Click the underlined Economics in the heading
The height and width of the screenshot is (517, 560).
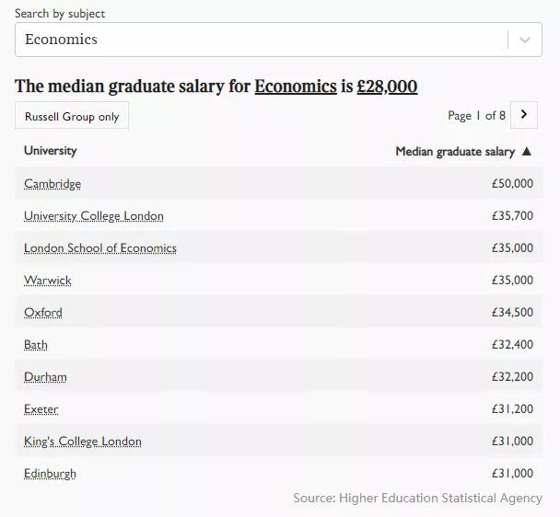296,86
